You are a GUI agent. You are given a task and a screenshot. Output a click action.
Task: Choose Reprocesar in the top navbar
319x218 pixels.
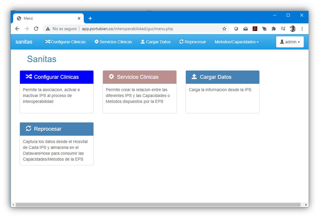(x=193, y=42)
